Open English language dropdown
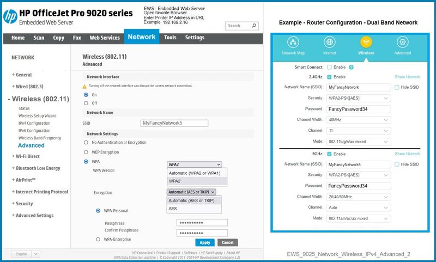Image resolution: width=436 pixels, height=262 pixels. (x=26, y=254)
